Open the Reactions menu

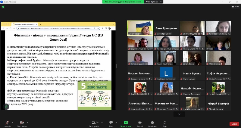click(152, 123)
